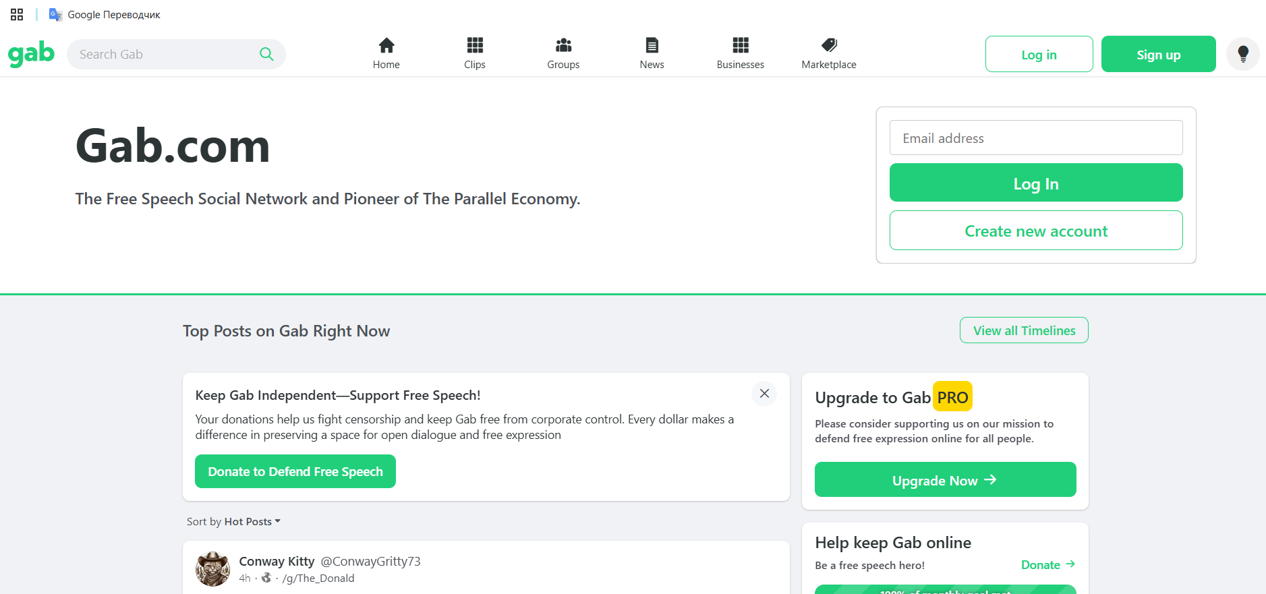
Task: Open the Businesses grid icon
Action: coord(741,45)
